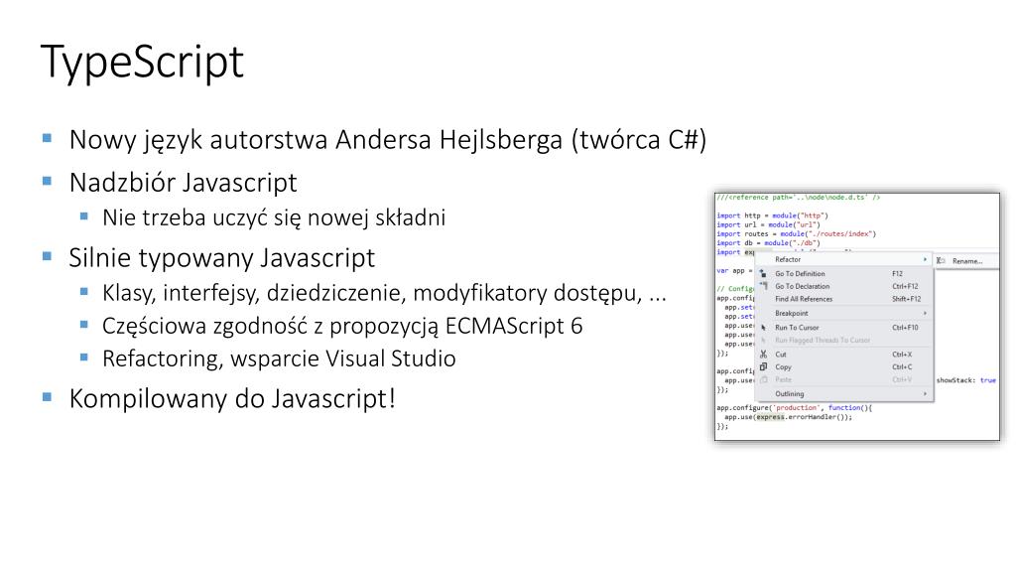Click the Ctrl+F10 shortcut label
The height and width of the screenshot is (572, 1016).
click(905, 328)
